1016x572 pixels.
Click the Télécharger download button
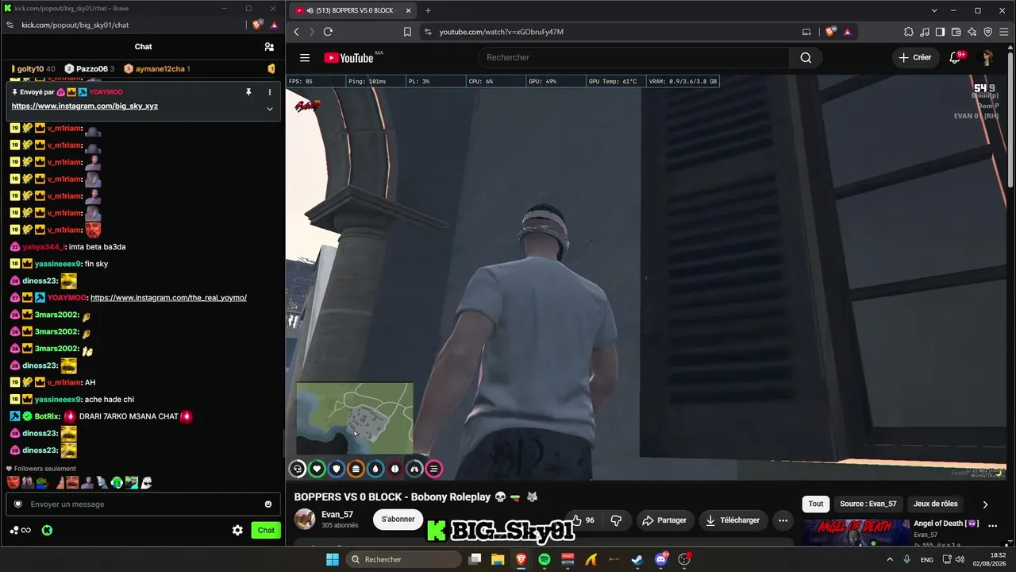[733, 520]
